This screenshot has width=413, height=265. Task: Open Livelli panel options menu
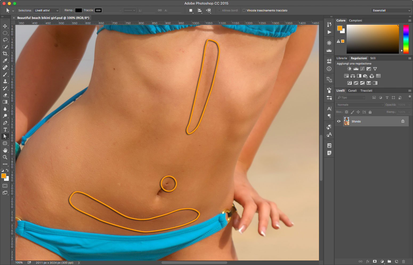click(410, 91)
